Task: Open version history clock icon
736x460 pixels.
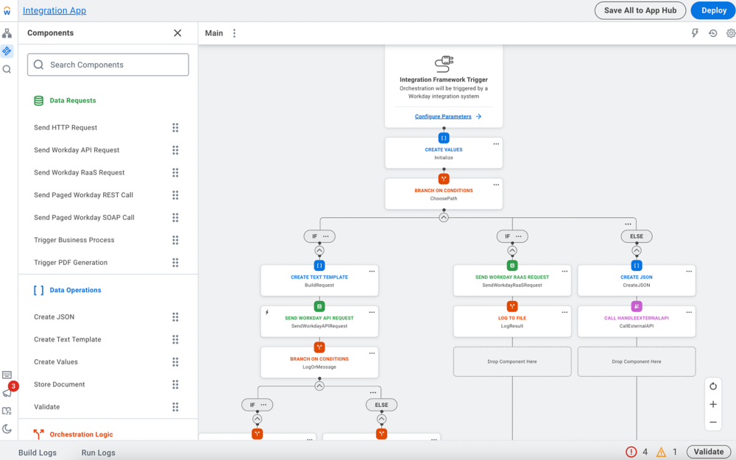Action: [x=712, y=33]
